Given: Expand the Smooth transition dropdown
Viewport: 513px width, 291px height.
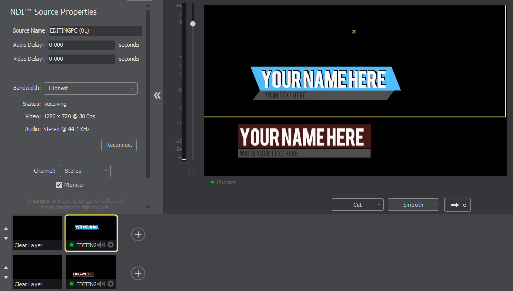Looking at the screenshot, I should (414, 205).
